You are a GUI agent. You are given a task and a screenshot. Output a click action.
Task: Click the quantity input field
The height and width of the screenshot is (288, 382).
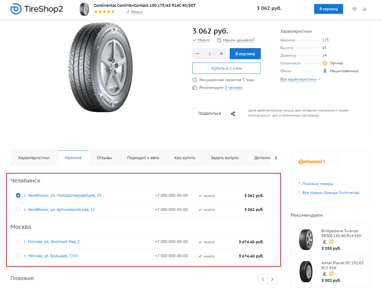[209, 54]
